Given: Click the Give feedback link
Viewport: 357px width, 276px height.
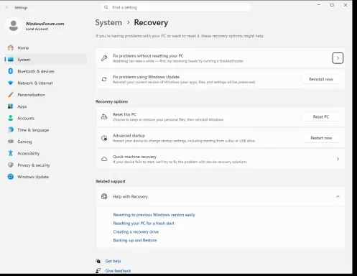Looking at the screenshot, I should pyautogui.click(x=118, y=271).
